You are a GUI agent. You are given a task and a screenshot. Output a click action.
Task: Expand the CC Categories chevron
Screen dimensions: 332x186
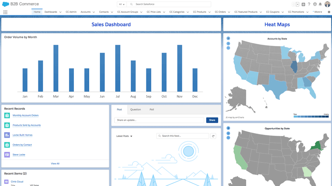click(x=188, y=12)
